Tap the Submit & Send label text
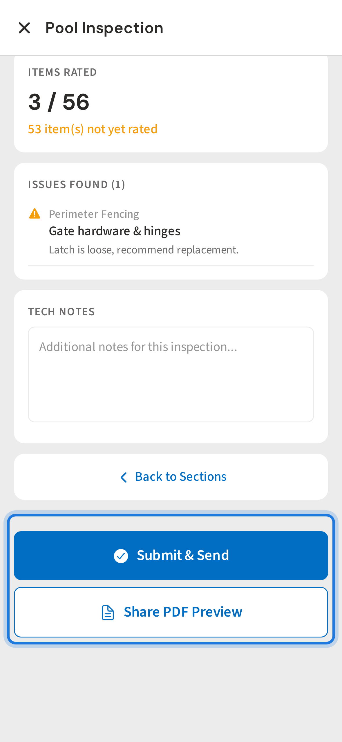Image resolution: width=342 pixels, height=742 pixels. (x=183, y=555)
